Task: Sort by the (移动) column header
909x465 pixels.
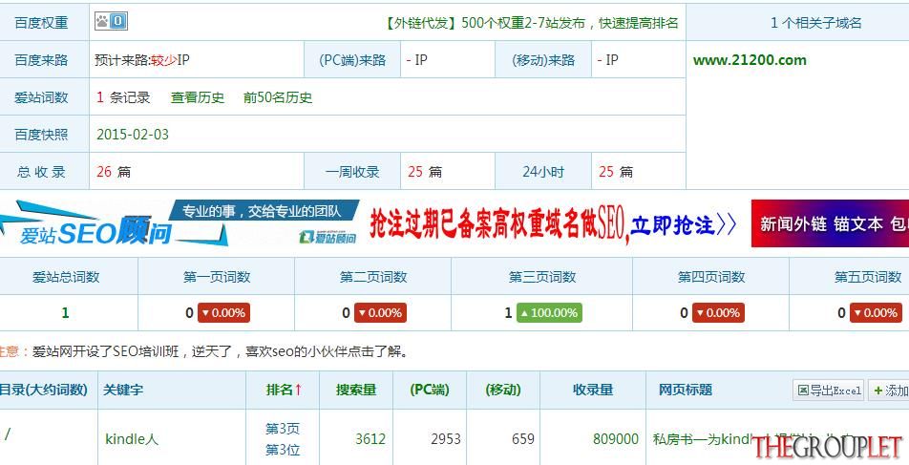Action: click(x=503, y=390)
